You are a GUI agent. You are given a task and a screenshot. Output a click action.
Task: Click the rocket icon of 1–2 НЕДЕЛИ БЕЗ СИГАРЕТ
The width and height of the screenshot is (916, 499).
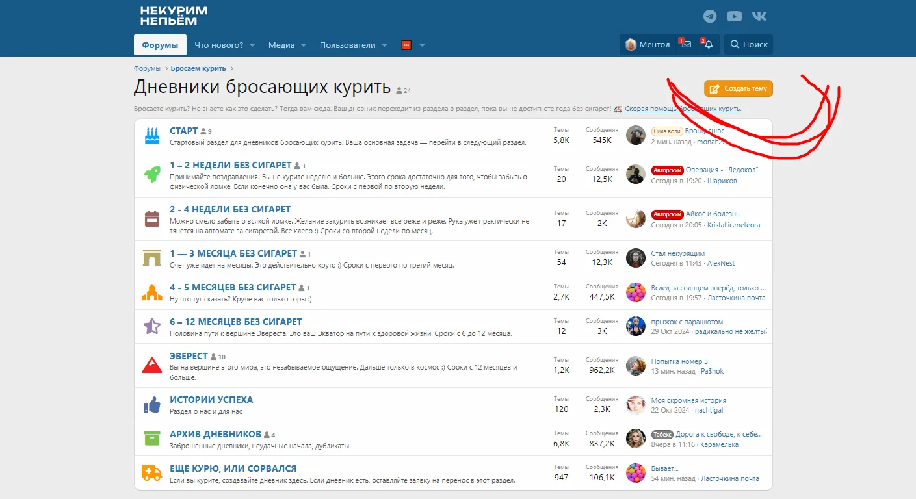152,173
